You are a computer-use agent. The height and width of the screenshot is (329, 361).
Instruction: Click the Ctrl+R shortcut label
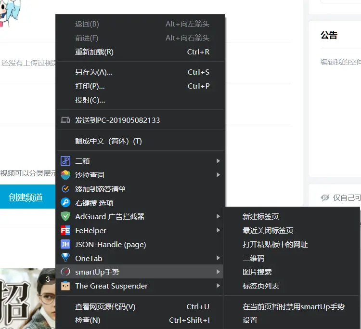(198, 52)
